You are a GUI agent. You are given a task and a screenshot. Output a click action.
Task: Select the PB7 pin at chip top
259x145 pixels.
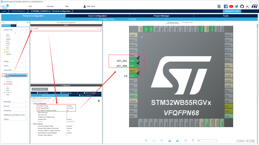click(x=146, y=29)
